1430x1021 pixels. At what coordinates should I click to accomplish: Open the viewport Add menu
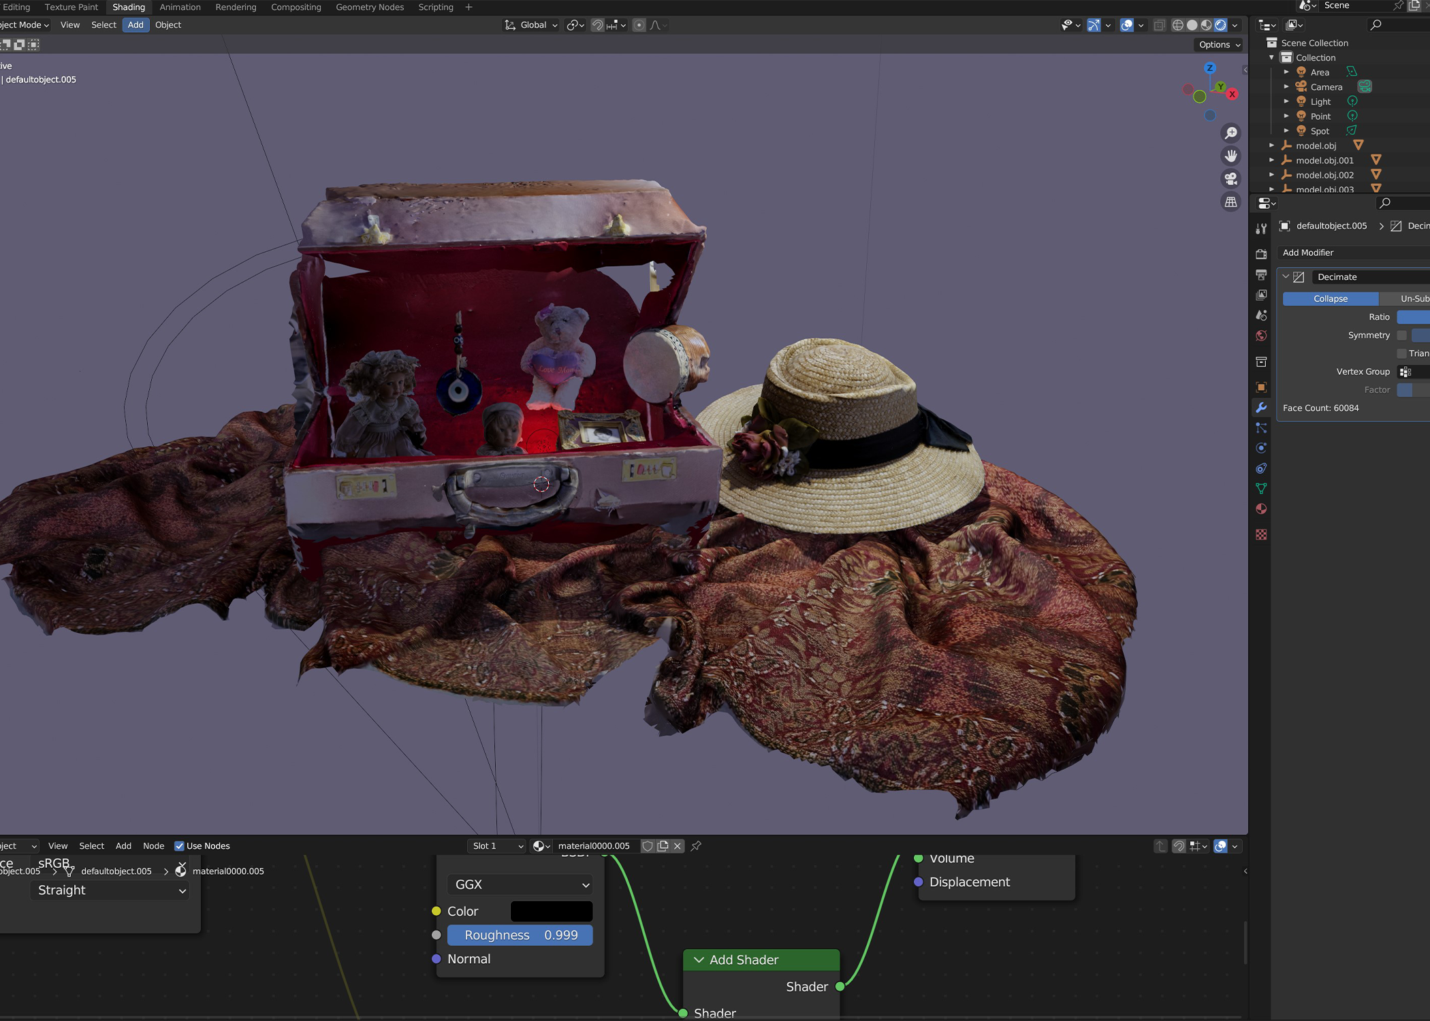coord(136,25)
